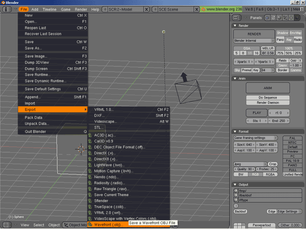306x229 pixels.
Task: Choose Quit Blender from File menu
Action: [x=53, y=132]
